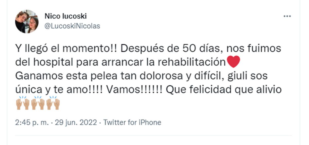
Task: Open the Twitter for iPhone source link
Action: [132, 122]
